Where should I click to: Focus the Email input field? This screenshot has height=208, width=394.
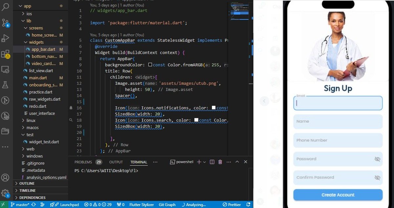338,103
